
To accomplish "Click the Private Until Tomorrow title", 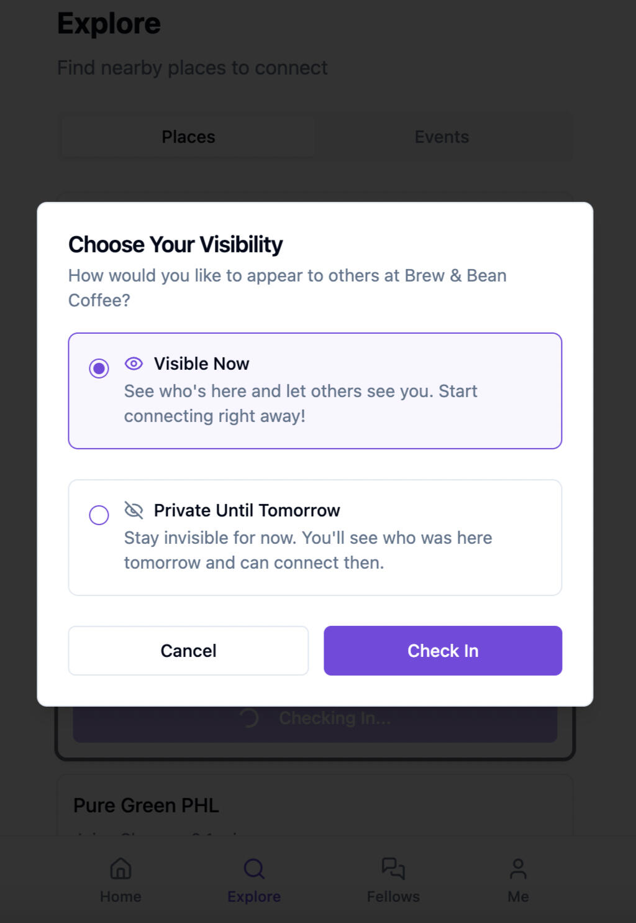I will click(247, 510).
